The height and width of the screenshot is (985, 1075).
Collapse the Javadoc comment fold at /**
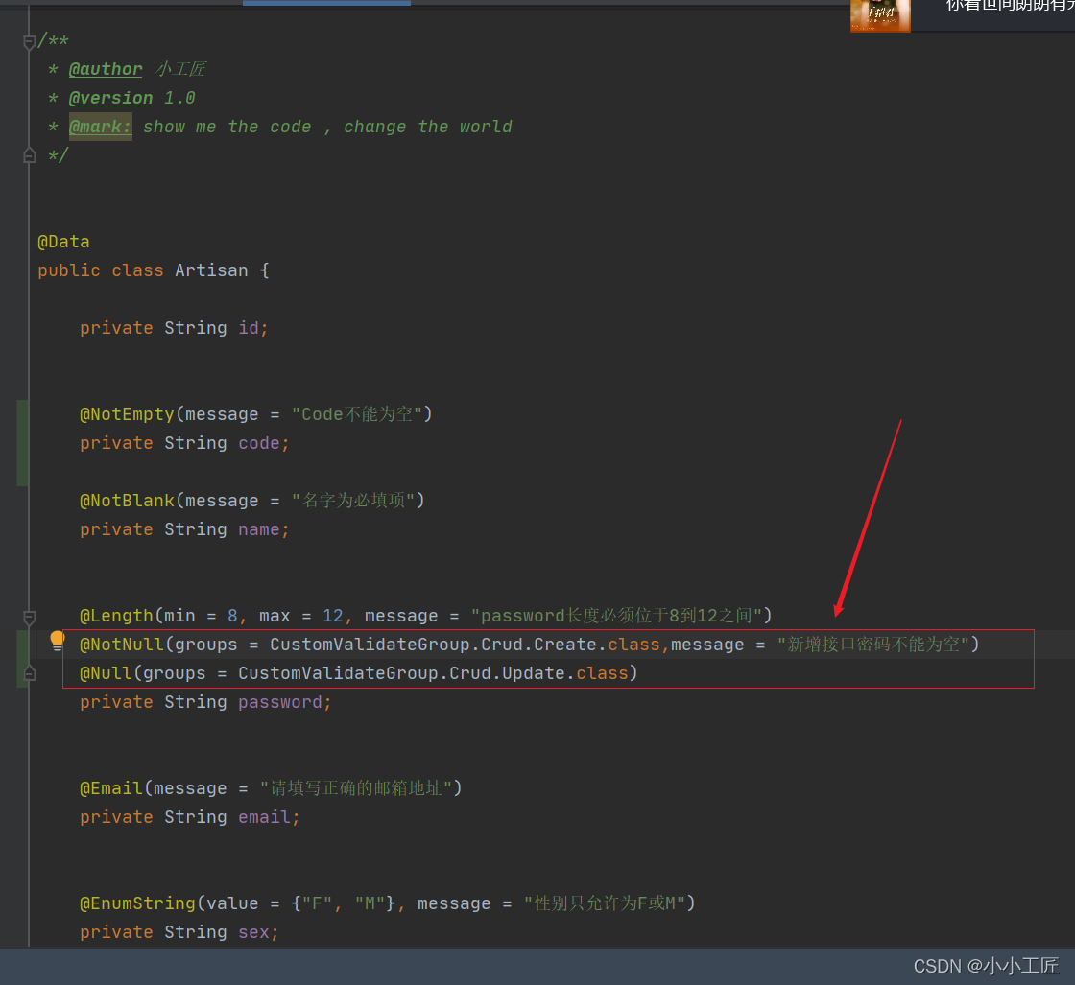29,41
